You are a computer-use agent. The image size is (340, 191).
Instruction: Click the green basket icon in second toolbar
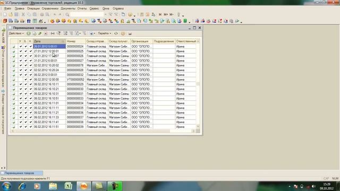click(185, 21)
